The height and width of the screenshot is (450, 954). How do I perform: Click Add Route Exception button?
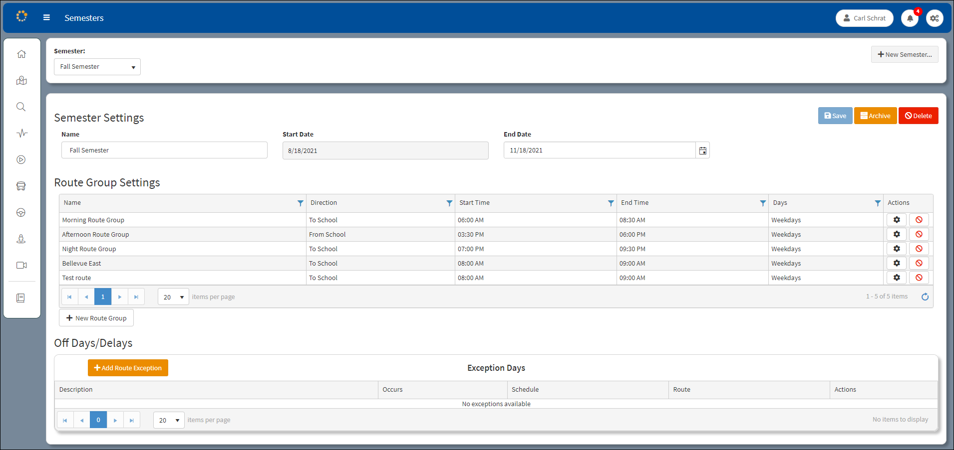click(x=128, y=368)
